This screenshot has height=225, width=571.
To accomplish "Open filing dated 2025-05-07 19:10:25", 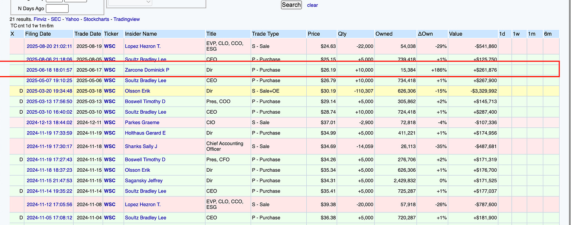I will tap(49, 81).
